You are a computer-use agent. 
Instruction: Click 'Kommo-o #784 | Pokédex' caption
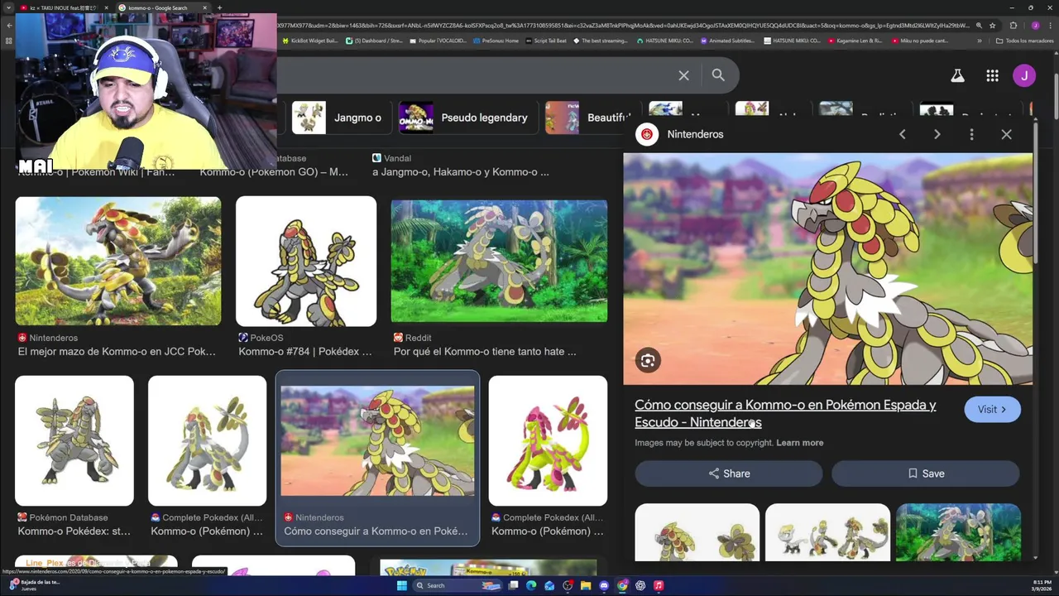point(305,352)
